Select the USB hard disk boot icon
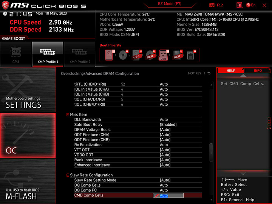272x204 pixels. [x=137, y=55]
